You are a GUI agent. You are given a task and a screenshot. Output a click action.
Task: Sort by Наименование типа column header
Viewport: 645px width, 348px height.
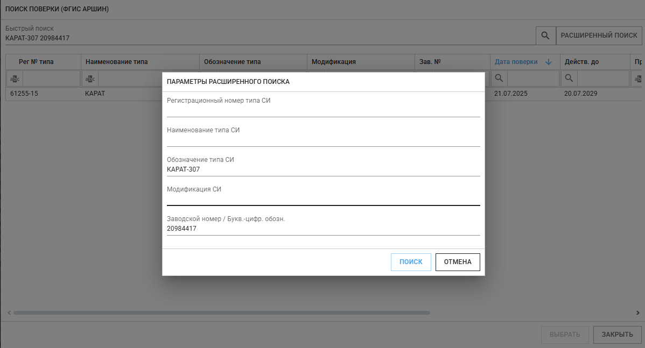click(x=116, y=62)
